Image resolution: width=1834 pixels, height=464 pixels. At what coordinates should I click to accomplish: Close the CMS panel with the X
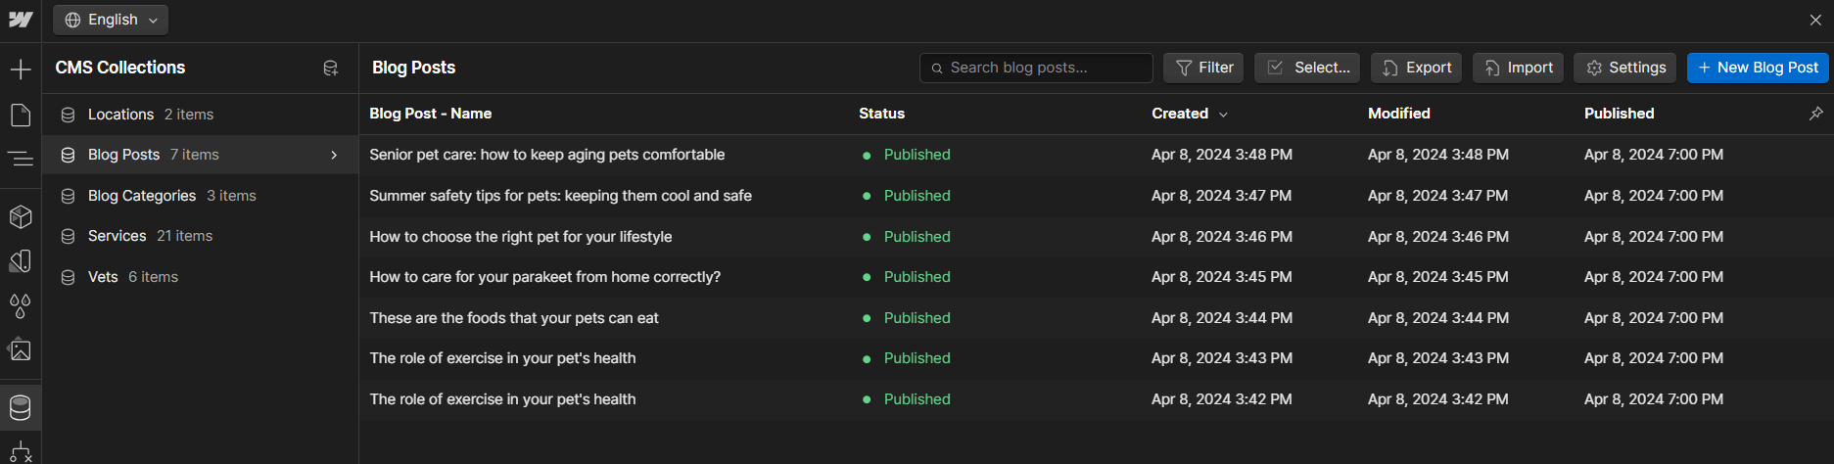[1815, 20]
